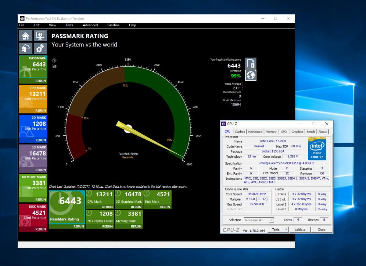This screenshot has height=266, width=366.
Task: Click the Core Speed value 4698.90 MHz
Action: coord(257,194)
